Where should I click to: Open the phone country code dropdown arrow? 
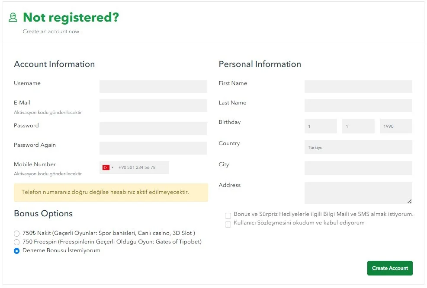tap(112, 168)
